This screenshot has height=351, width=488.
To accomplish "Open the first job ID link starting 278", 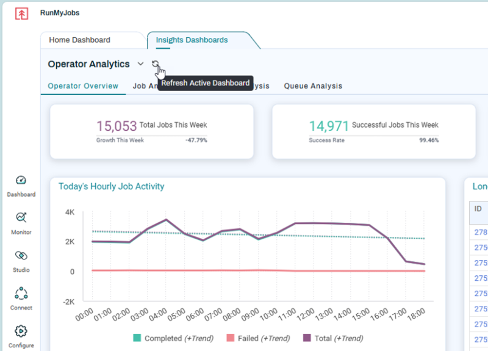I will [481, 232].
